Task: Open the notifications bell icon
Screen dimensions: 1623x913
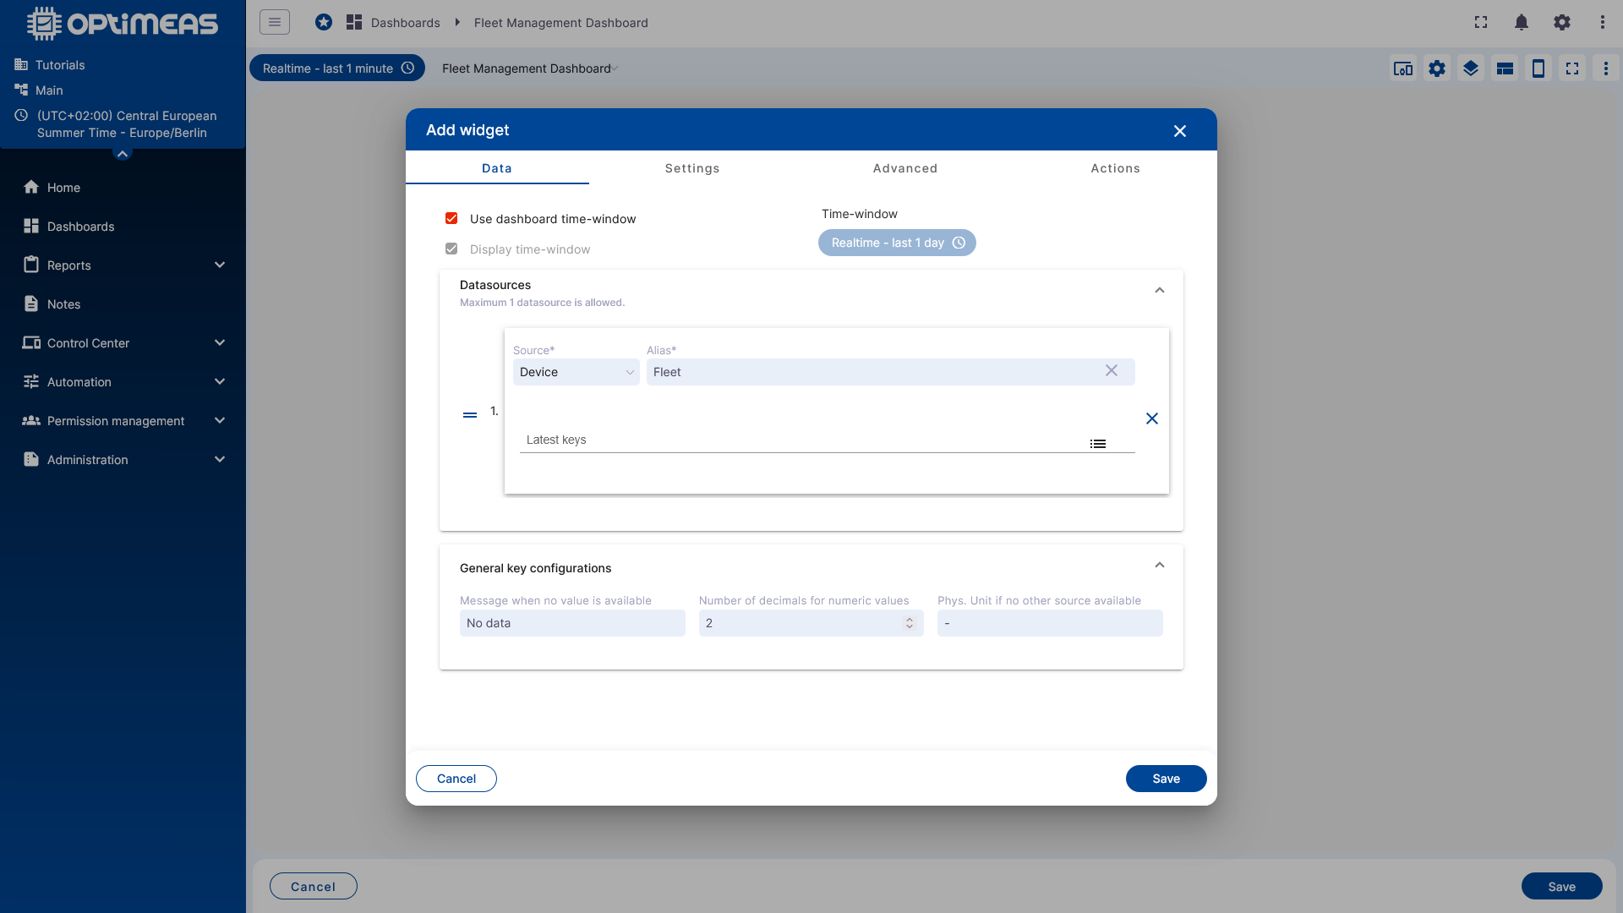Action: click(1521, 23)
